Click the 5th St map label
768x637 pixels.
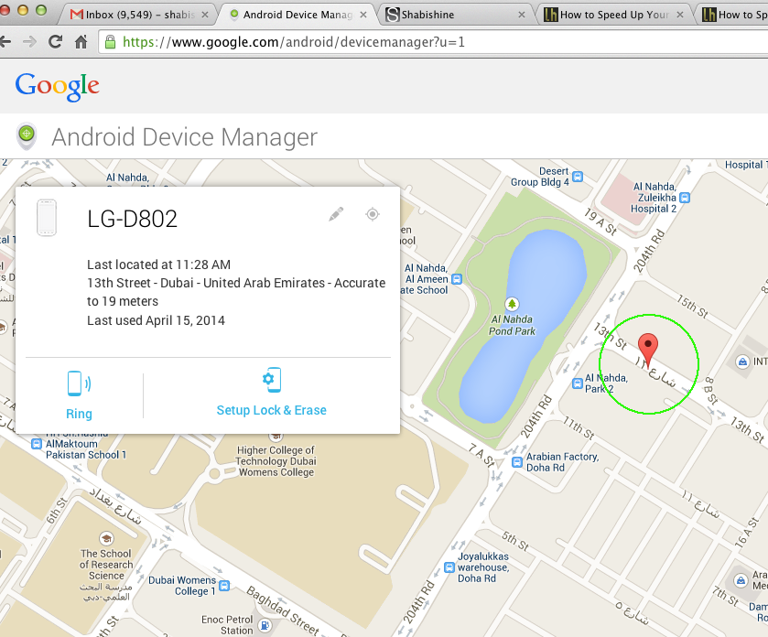pyautogui.click(x=515, y=541)
